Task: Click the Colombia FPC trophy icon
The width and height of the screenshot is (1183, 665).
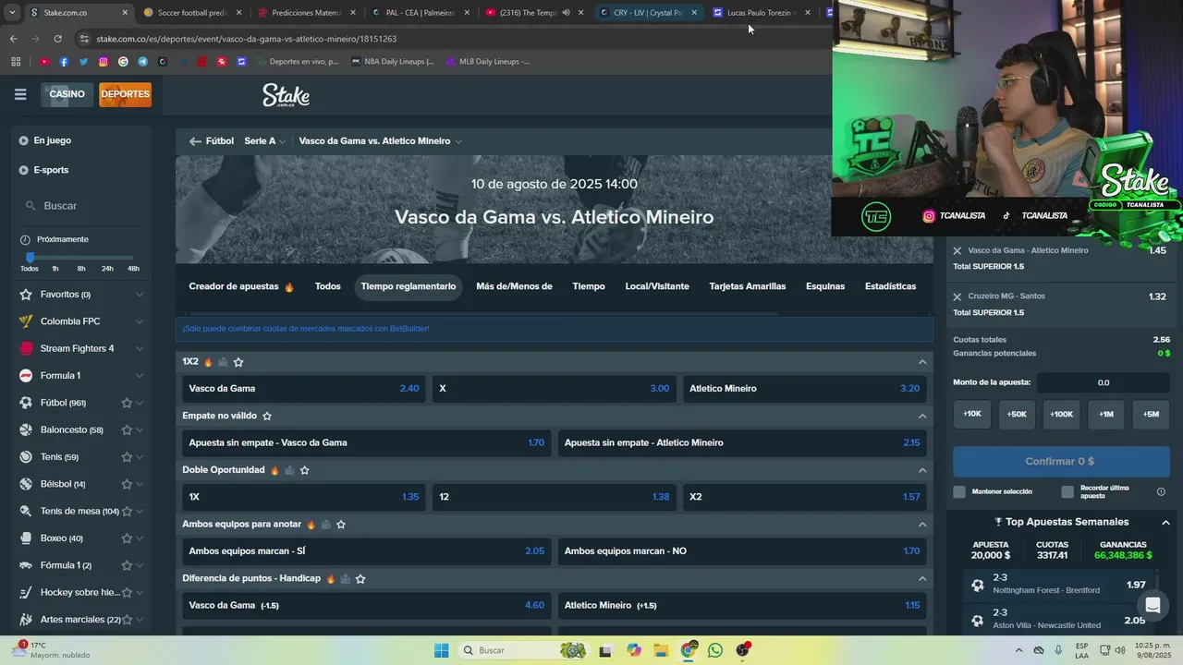Action: pos(26,321)
